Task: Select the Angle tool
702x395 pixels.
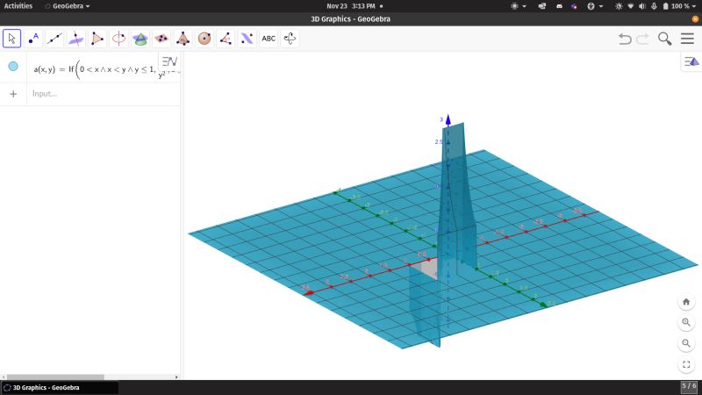Action: pyautogui.click(x=226, y=39)
